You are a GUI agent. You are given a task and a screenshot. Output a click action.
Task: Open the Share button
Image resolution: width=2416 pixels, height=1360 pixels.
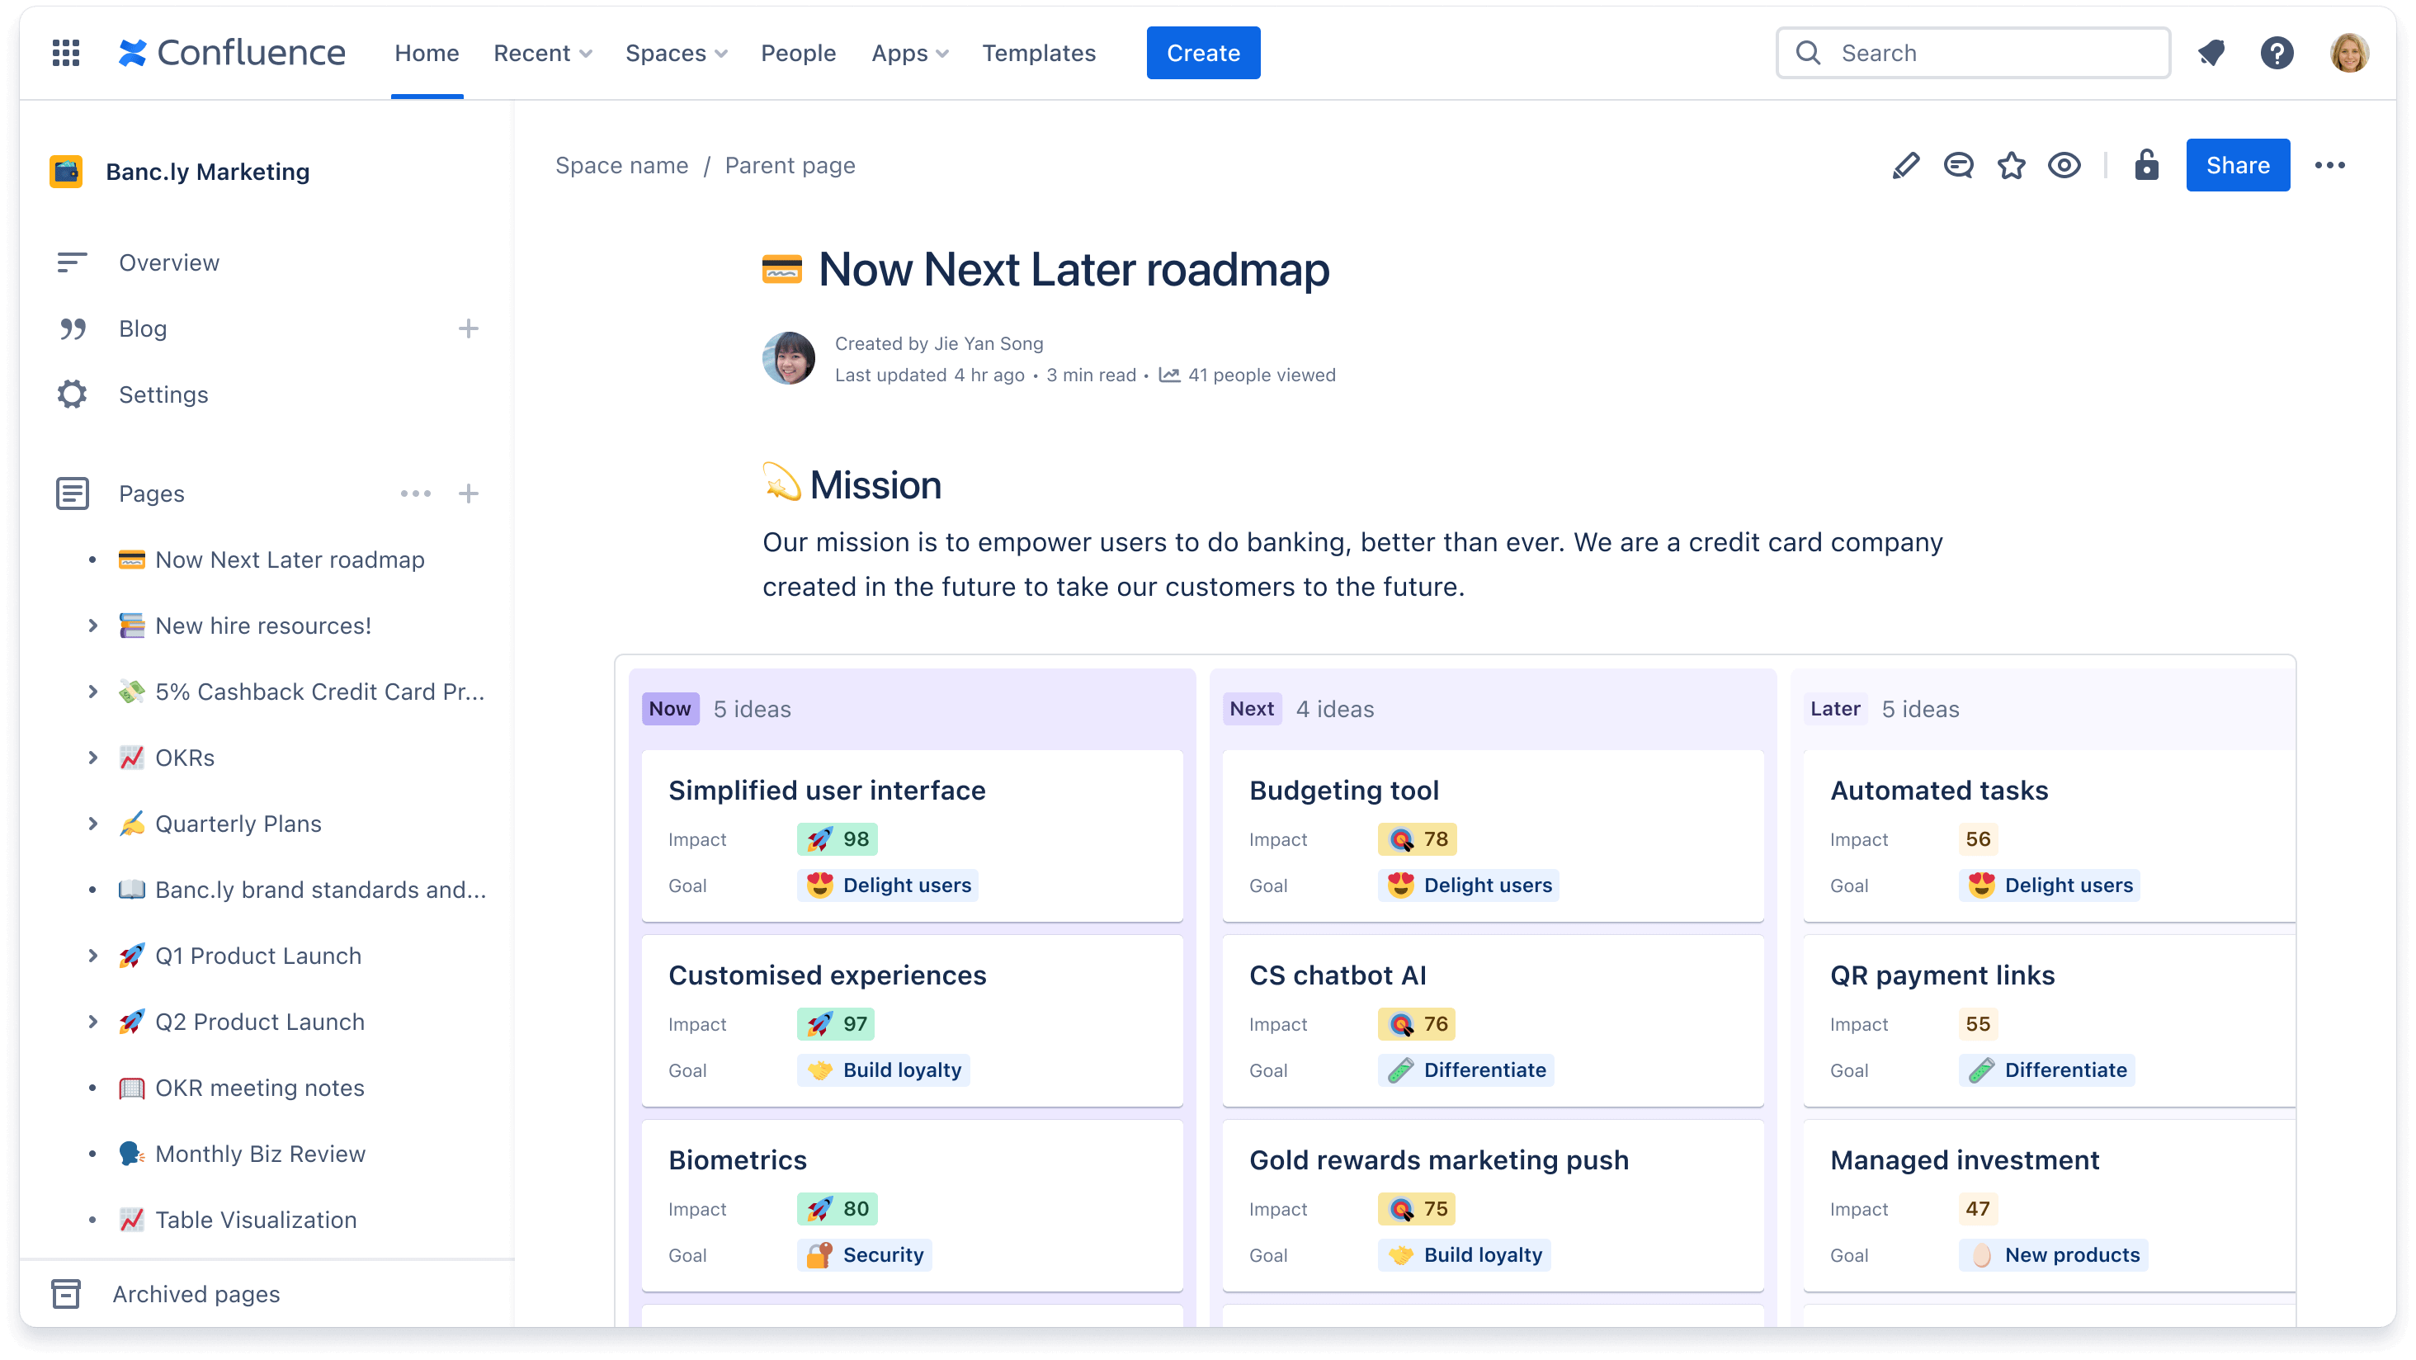(x=2237, y=163)
